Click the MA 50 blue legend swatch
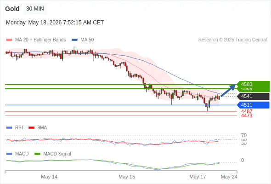The image size is (271, 184). pyautogui.click(x=74, y=40)
